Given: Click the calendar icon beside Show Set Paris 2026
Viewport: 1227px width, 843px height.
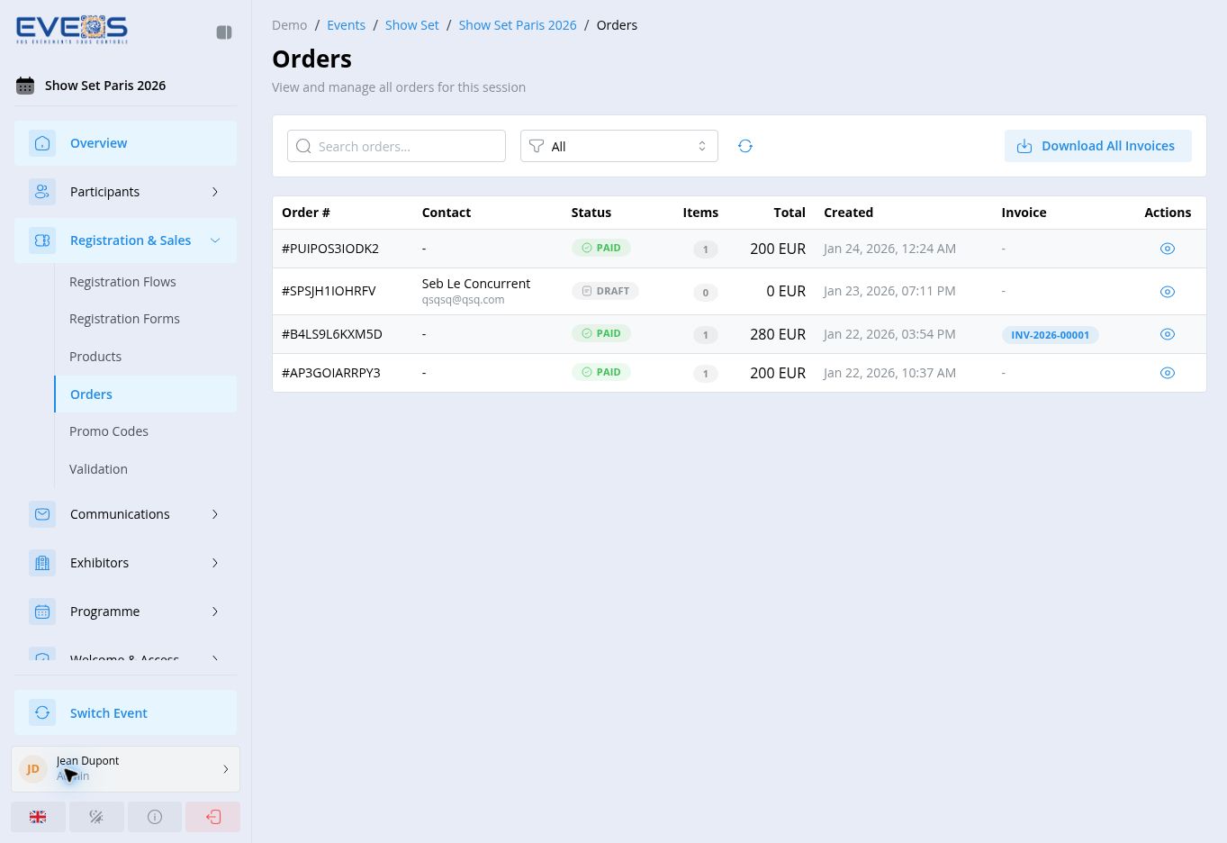Looking at the screenshot, I should 25,86.
